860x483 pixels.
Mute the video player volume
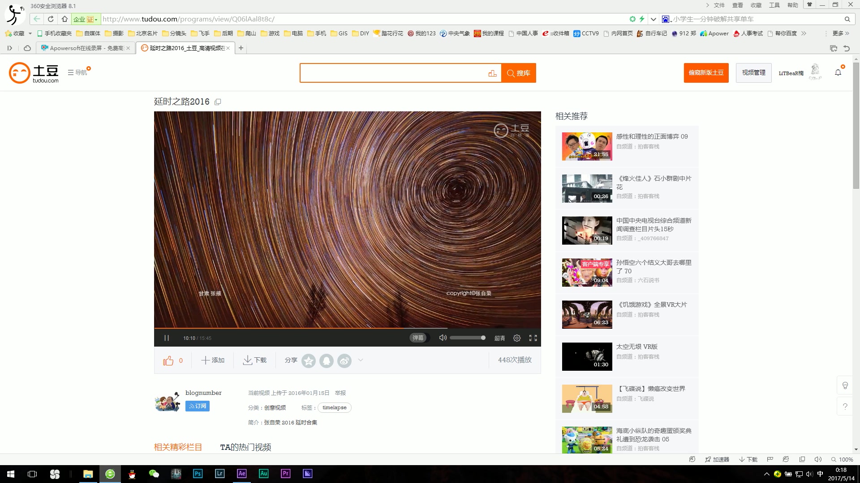click(x=443, y=338)
